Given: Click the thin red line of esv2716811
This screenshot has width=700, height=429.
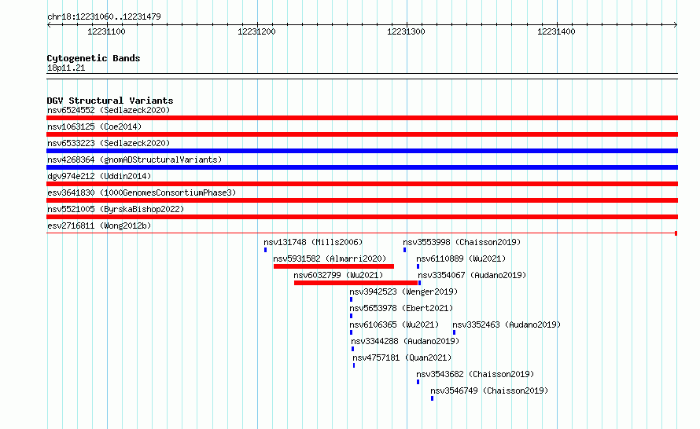Looking at the screenshot, I should point(362,233).
